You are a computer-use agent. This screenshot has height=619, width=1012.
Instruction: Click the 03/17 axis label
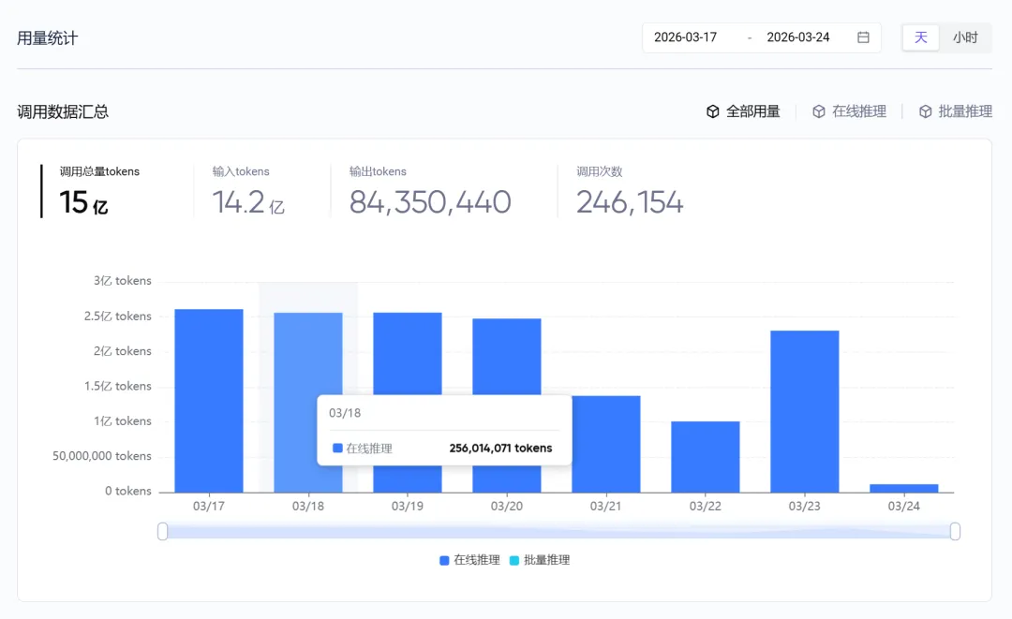[x=209, y=507]
